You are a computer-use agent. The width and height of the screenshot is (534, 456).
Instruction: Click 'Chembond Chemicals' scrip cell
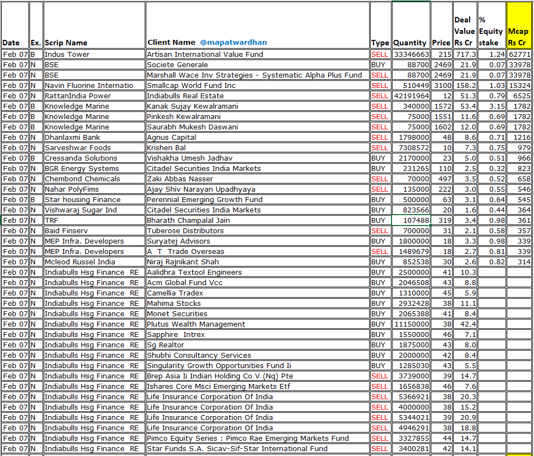click(x=94, y=179)
